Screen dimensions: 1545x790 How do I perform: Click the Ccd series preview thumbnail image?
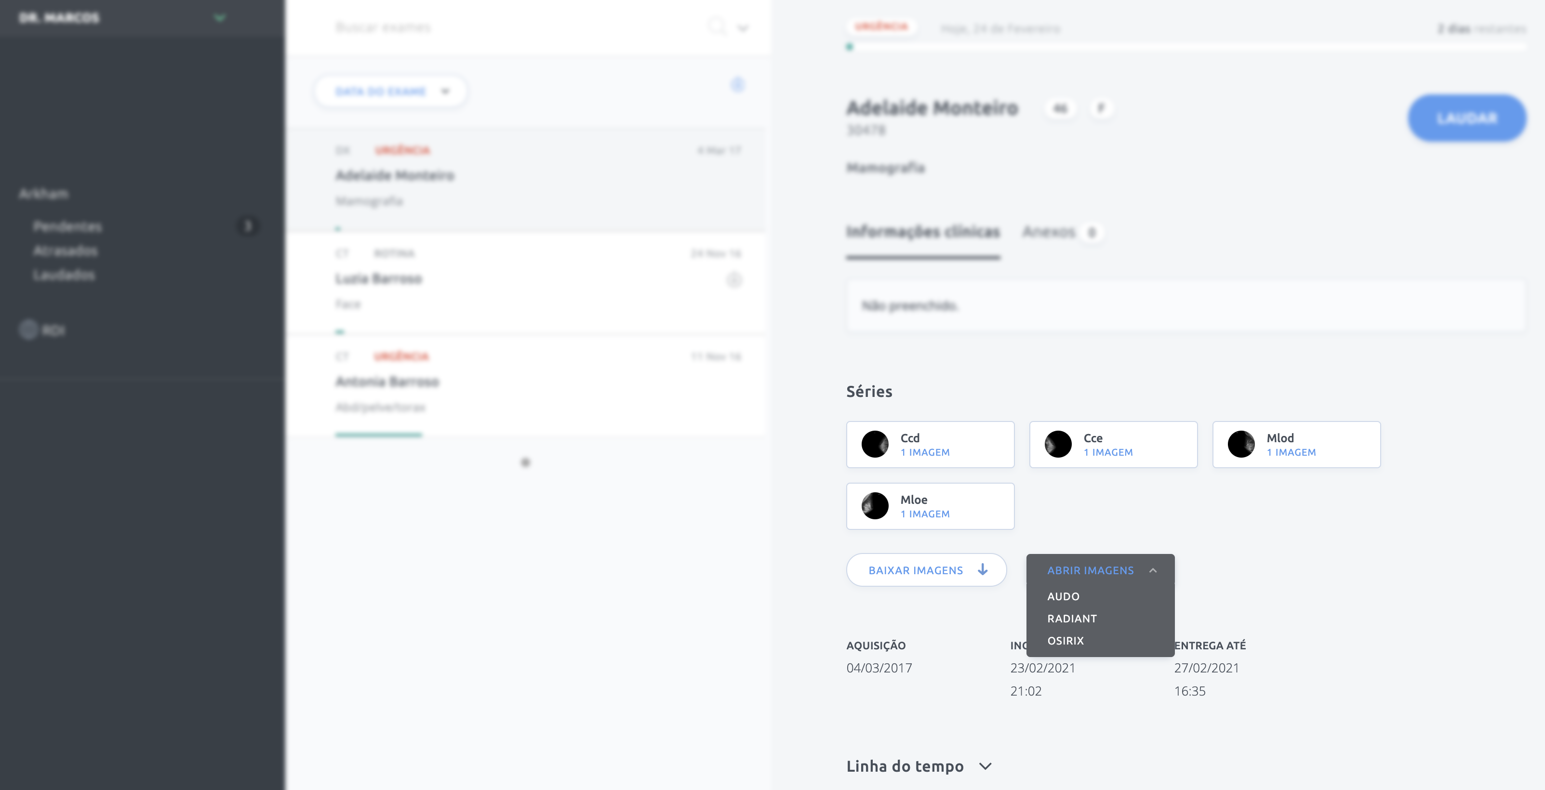click(875, 444)
